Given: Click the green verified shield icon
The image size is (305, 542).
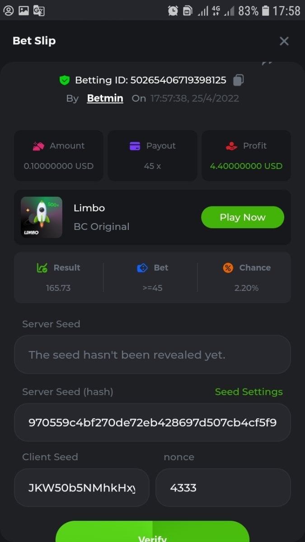Looking at the screenshot, I should tap(65, 80).
